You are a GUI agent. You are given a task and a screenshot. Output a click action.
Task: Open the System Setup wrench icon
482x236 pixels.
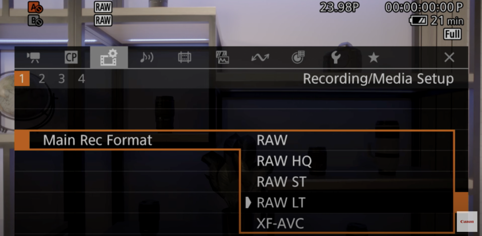(x=336, y=57)
